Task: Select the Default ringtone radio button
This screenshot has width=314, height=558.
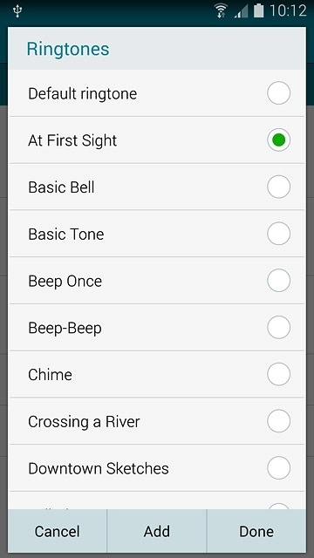Action: click(278, 93)
